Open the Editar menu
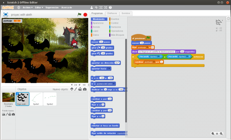Viewport: 231px width, 140px height. pos(39,8)
